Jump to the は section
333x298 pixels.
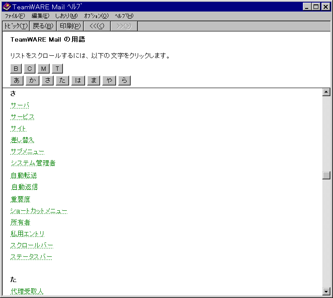78,81
